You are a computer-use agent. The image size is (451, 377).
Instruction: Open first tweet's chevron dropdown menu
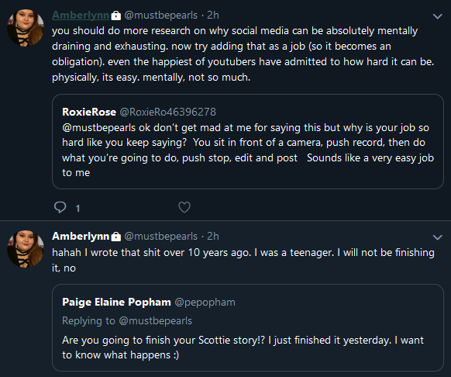438,16
